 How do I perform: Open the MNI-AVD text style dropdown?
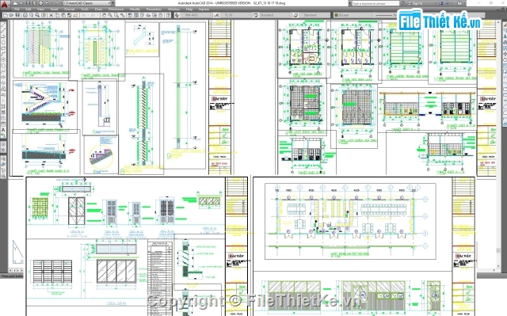(x=196, y=15)
